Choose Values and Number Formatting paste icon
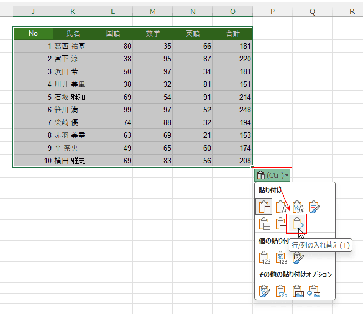The image size is (363, 314). pyautogui.click(x=282, y=258)
